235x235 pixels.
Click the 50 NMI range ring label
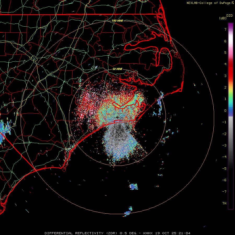click(117, 69)
